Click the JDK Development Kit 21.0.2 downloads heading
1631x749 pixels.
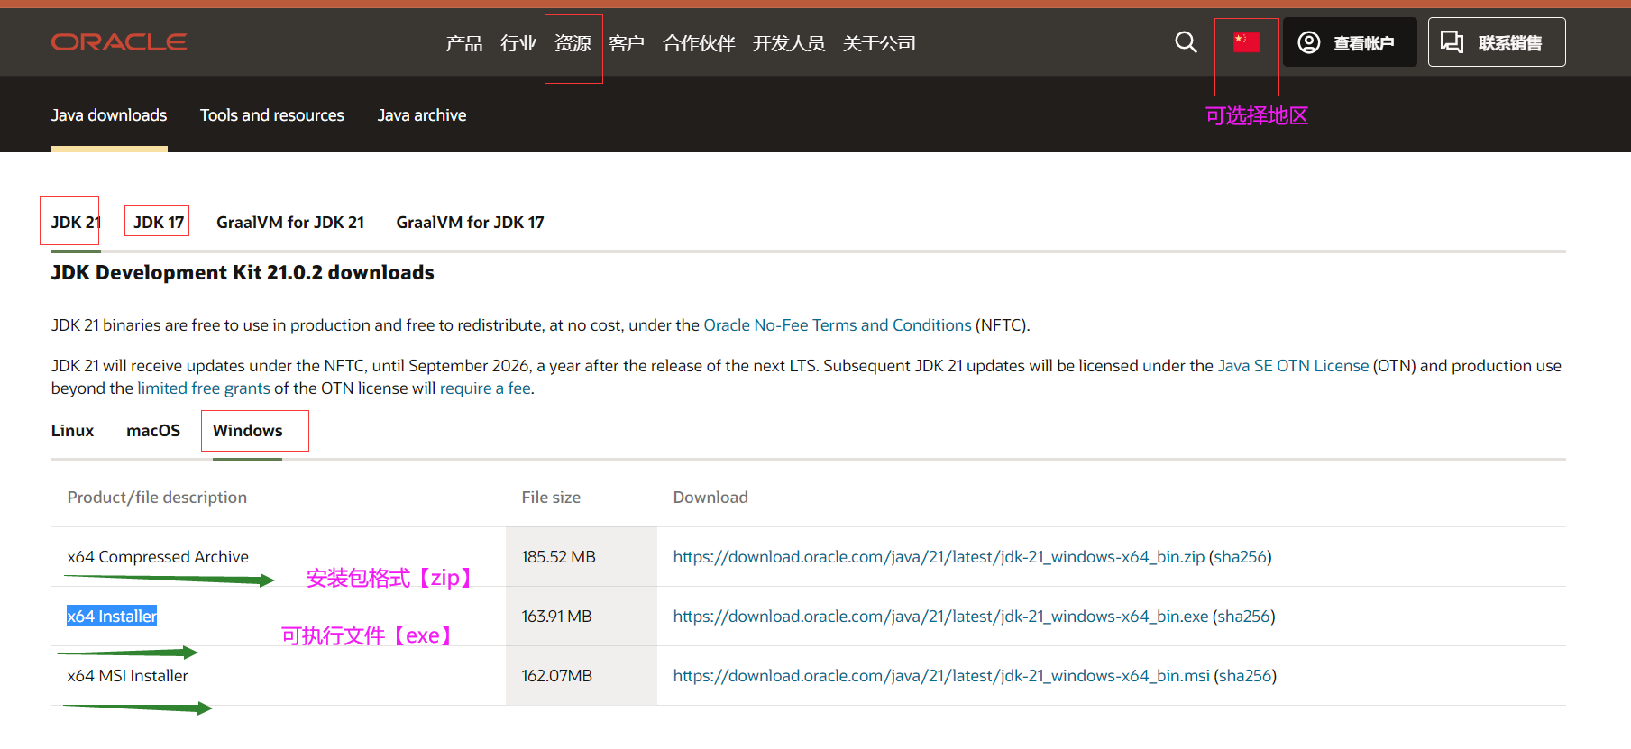243,273
